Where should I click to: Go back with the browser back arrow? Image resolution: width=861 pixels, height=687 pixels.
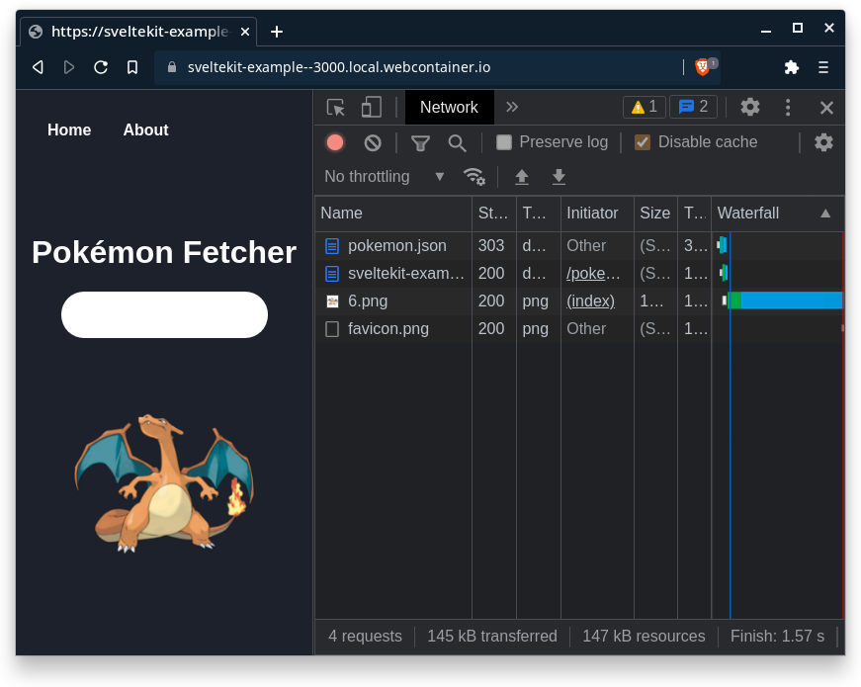click(38, 67)
